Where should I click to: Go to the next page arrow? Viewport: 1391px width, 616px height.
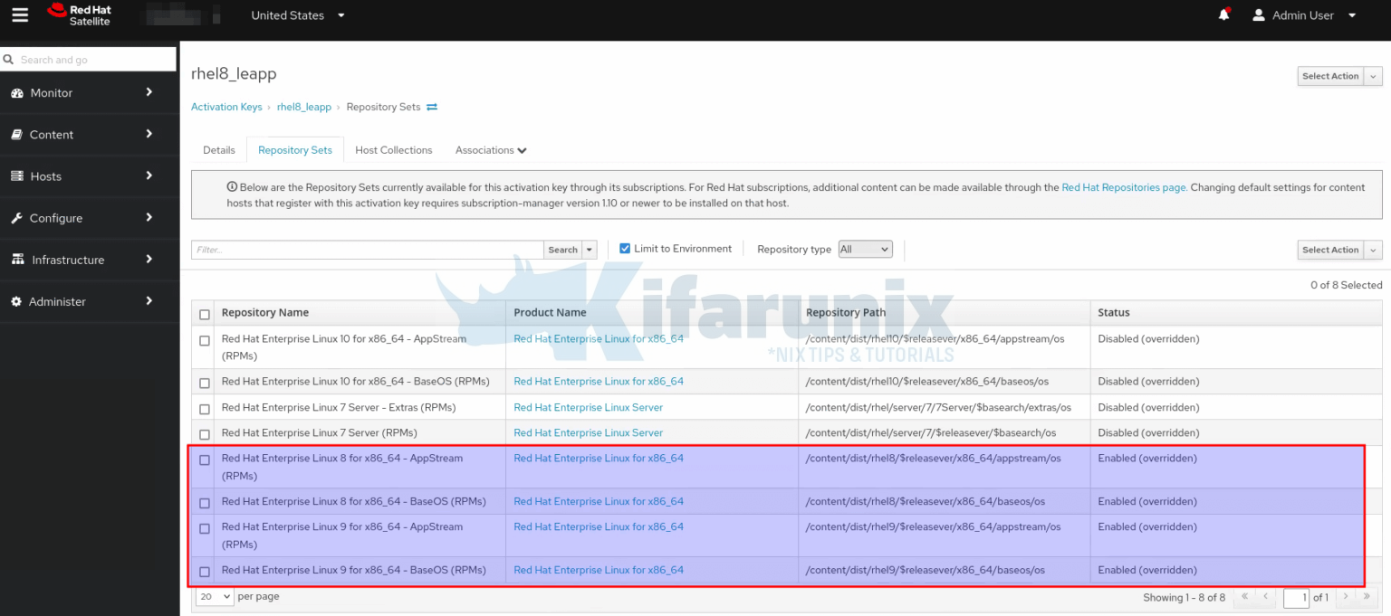1346,597
